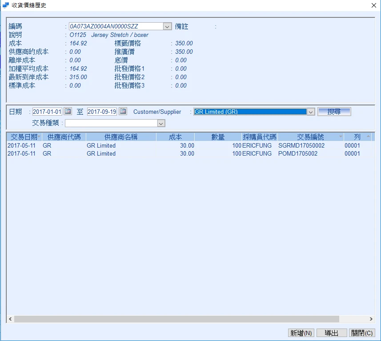The height and width of the screenshot is (341, 381).
Task: Click GR Limited name in SGRMD17050002 row
Action: 101,145
